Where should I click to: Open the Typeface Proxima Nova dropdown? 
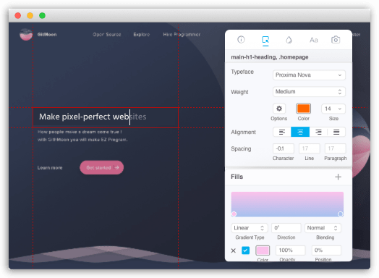[309, 75]
